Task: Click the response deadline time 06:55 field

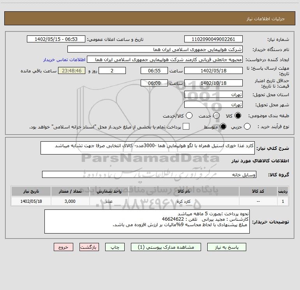Action: pyautogui.click(x=154, y=70)
